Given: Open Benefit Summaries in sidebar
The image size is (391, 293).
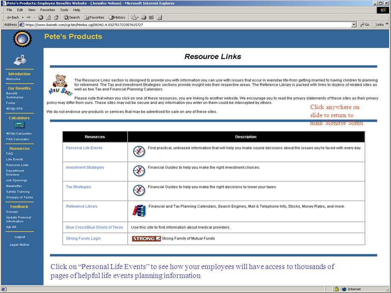Looking at the screenshot, I should click(x=15, y=95).
